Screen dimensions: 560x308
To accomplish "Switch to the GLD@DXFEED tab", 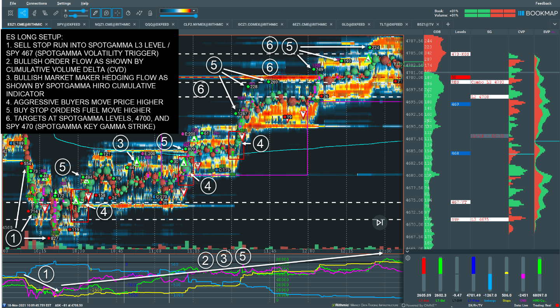I will click(353, 24).
